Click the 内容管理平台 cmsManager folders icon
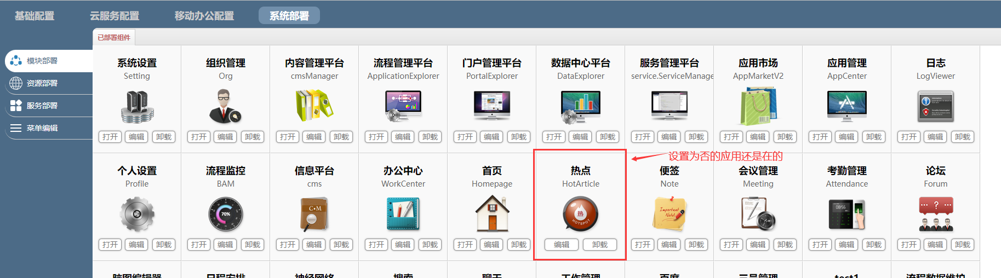 click(314, 106)
